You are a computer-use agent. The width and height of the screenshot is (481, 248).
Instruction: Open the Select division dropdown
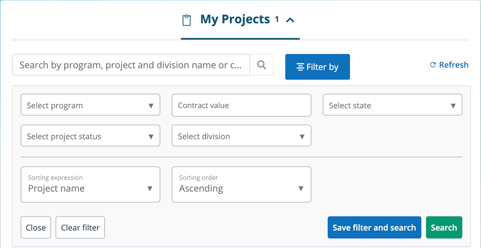(241, 135)
